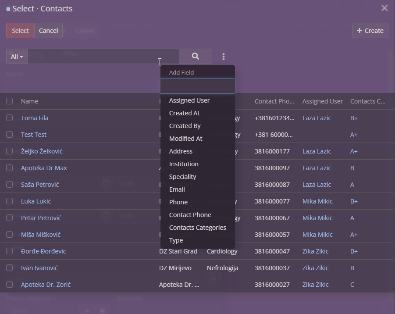
Task: Click the Create button
Action: coord(370,31)
